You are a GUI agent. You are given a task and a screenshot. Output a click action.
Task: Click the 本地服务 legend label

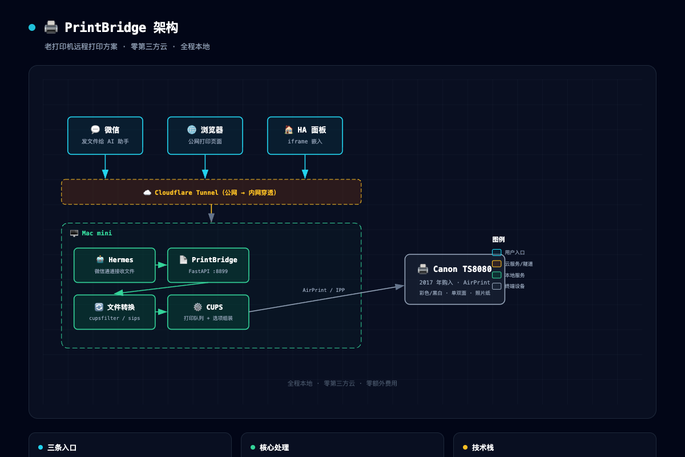[x=515, y=275]
